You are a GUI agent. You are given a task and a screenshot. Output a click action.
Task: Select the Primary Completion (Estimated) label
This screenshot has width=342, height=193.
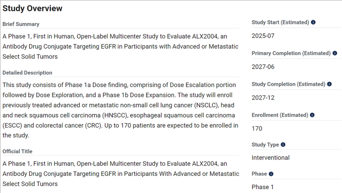(291, 53)
